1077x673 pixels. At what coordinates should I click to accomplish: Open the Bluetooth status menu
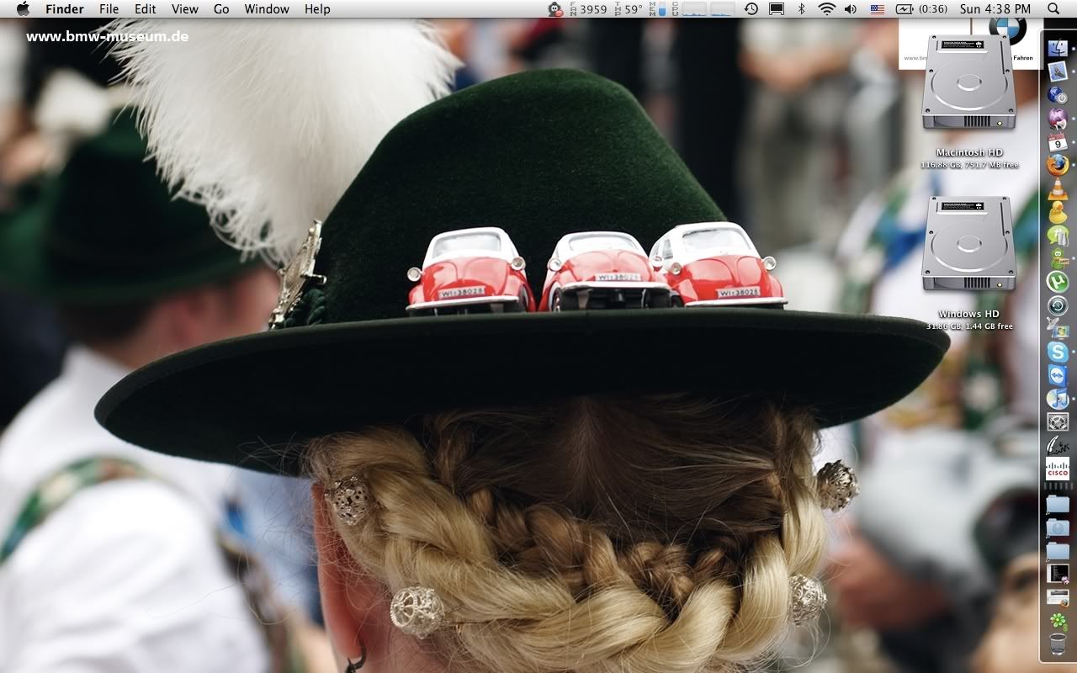(x=802, y=9)
